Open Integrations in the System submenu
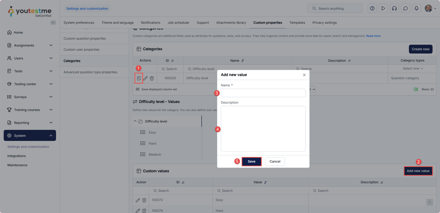The height and width of the screenshot is (213, 440). 16,156
